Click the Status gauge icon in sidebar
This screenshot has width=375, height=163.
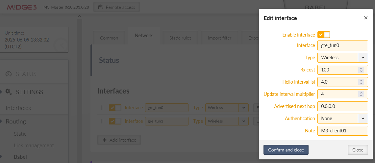pos(9,74)
